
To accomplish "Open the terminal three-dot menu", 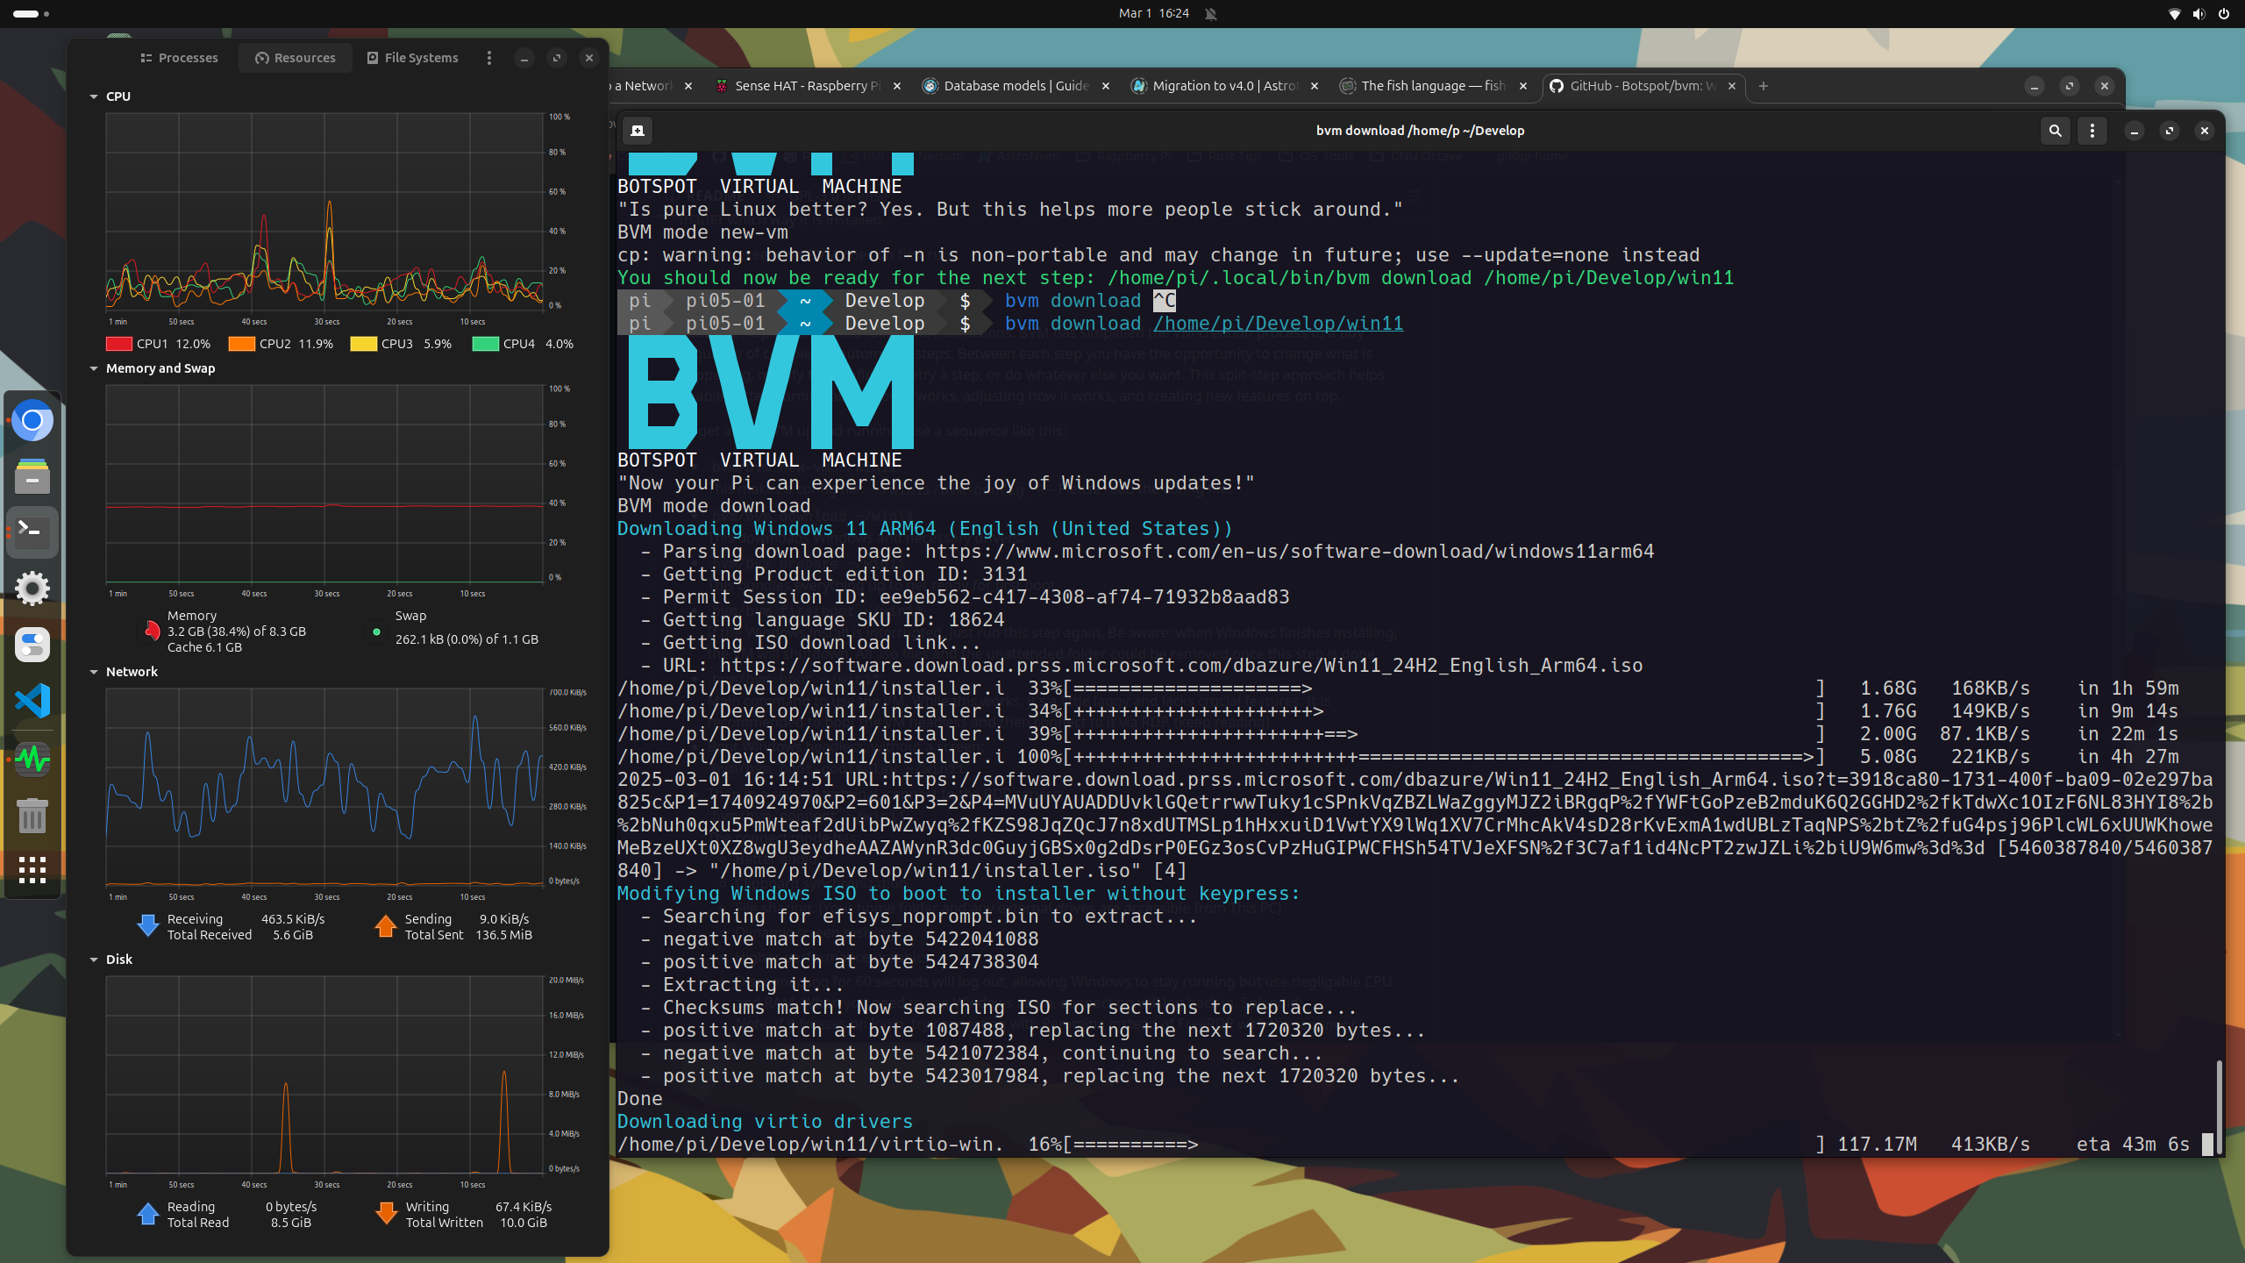I will pyautogui.click(x=2092, y=131).
